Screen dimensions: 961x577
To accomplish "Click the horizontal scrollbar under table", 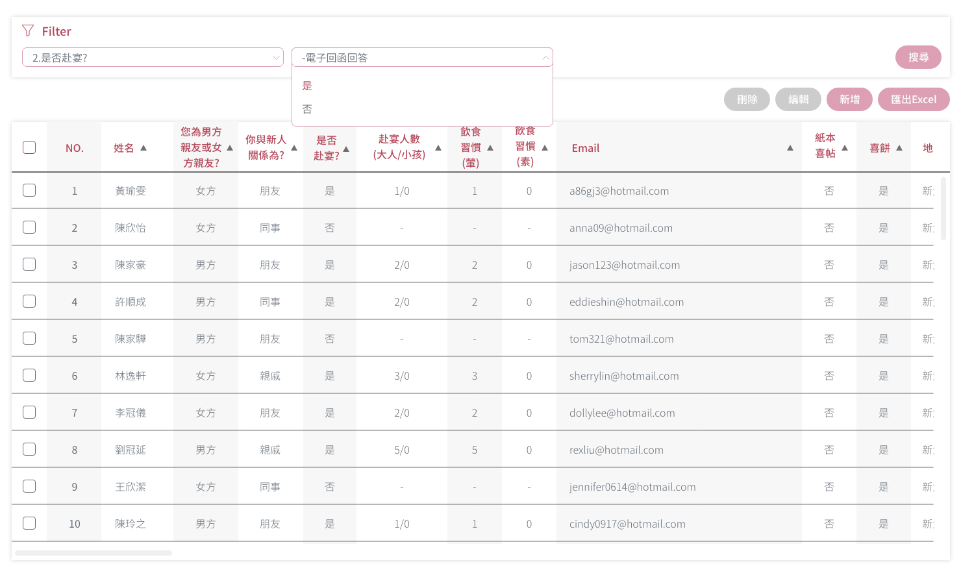I will click(x=94, y=553).
